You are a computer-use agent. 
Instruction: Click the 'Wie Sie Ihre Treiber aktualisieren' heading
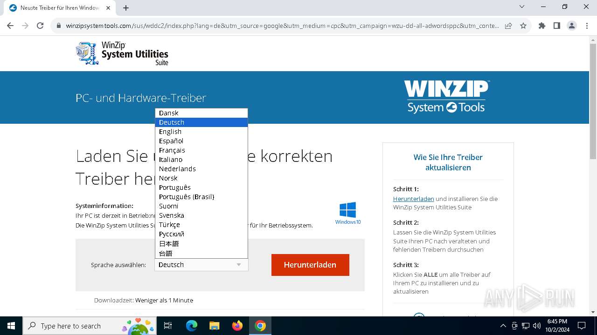pyautogui.click(x=448, y=162)
